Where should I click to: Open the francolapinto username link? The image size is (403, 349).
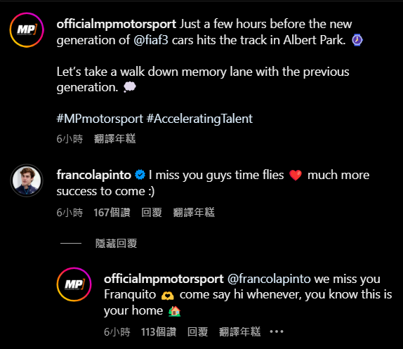tap(94, 175)
